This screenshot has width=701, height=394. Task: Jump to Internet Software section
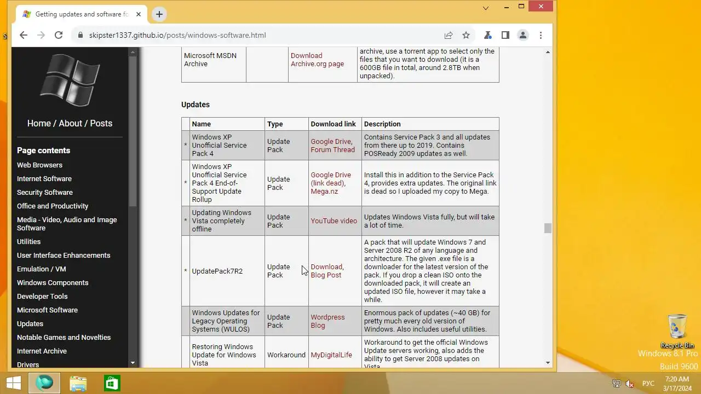point(44,178)
